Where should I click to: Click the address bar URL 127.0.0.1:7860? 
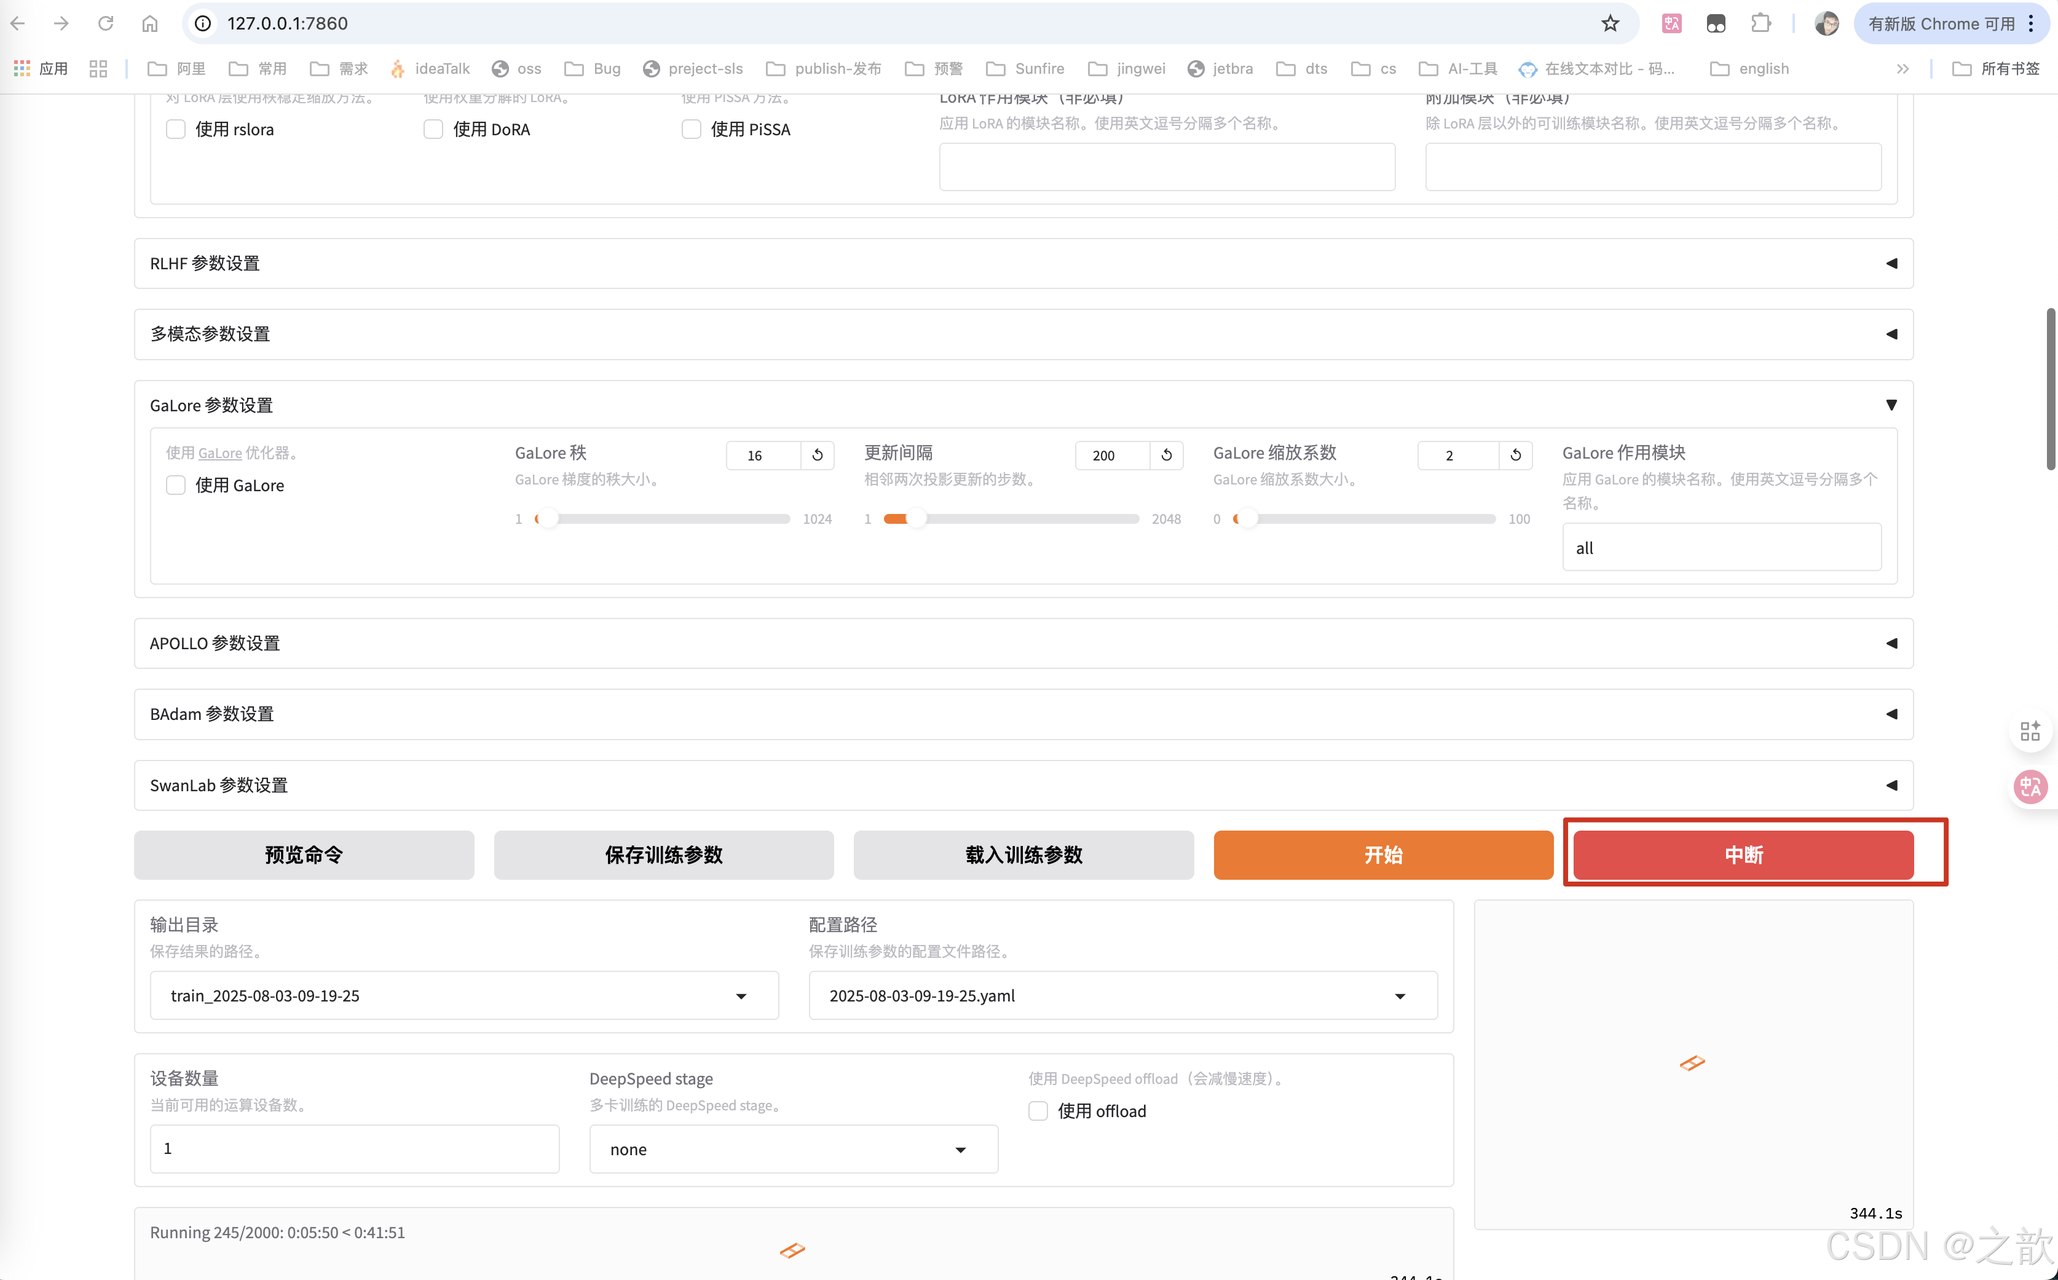[287, 23]
